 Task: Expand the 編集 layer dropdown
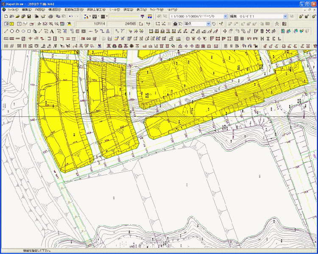point(285,16)
